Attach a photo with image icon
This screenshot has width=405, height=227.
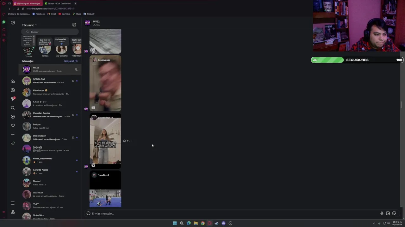tap(388, 213)
